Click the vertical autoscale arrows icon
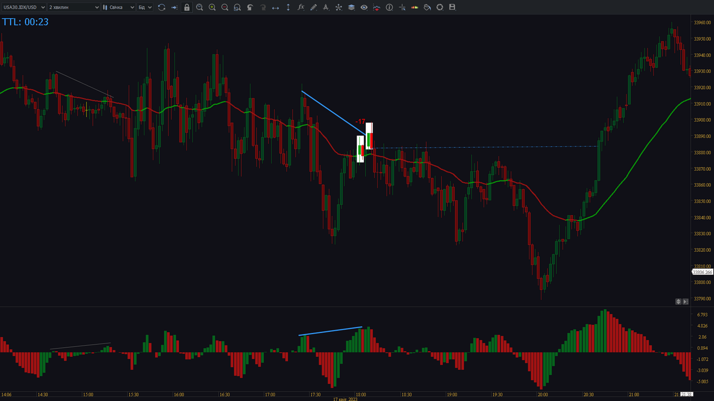714x401 pixels. [x=288, y=7]
